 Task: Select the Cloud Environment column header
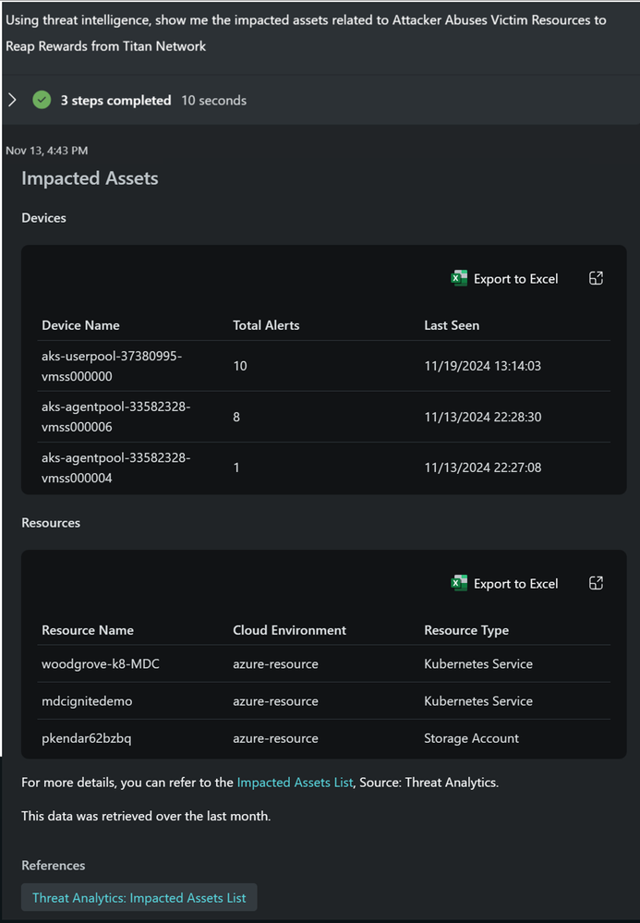pos(289,630)
